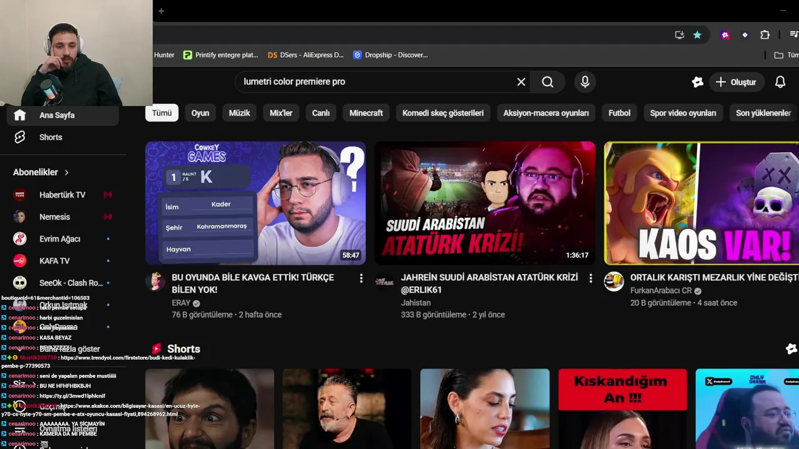Clear the search box with the X icon
The height and width of the screenshot is (449, 799).
(521, 82)
